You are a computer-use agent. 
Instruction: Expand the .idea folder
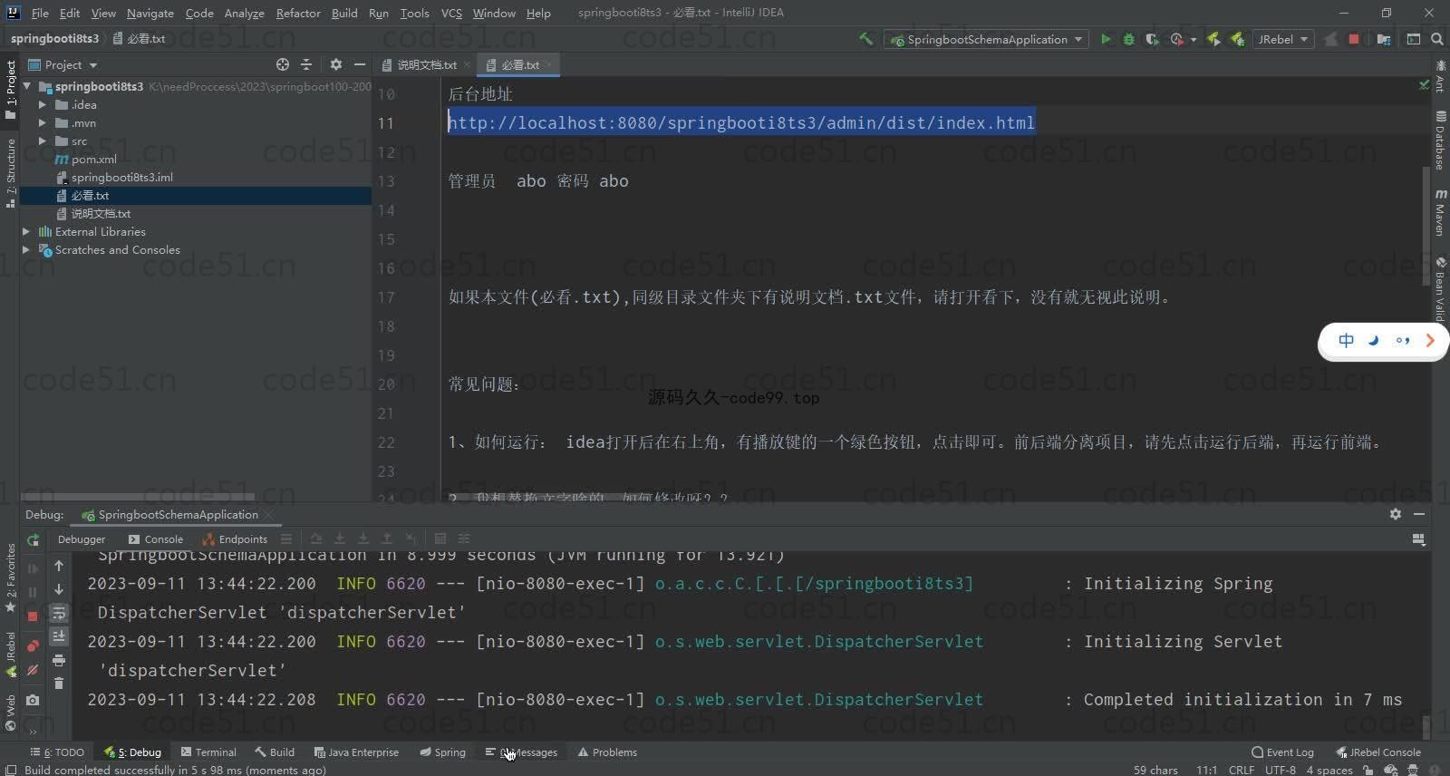(x=43, y=104)
